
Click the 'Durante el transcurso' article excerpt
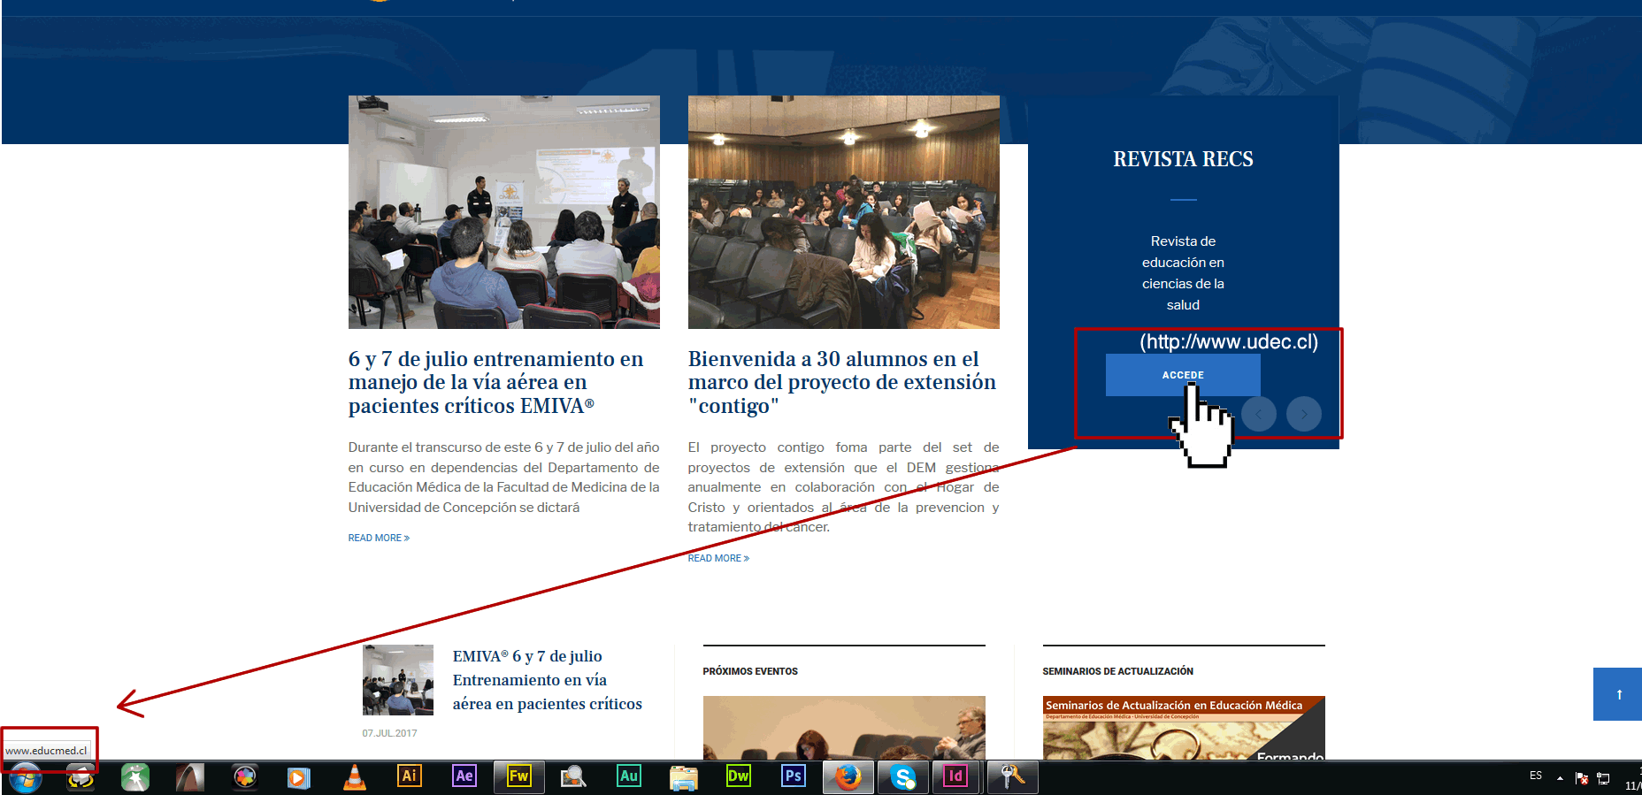(x=504, y=478)
